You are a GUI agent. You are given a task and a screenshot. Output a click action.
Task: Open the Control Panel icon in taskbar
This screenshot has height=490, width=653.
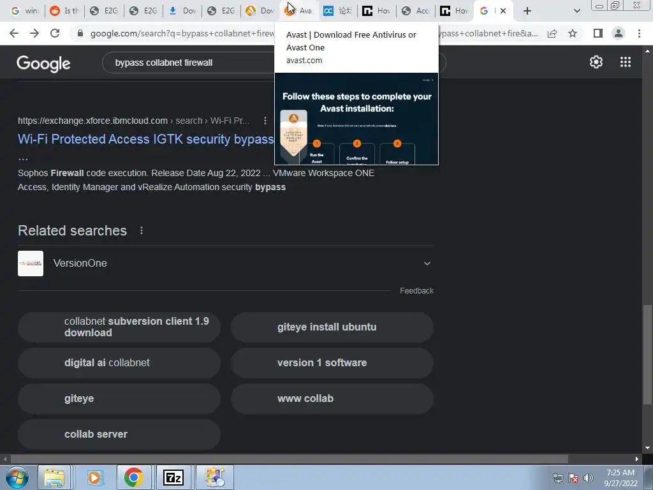click(x=215, y=477)
